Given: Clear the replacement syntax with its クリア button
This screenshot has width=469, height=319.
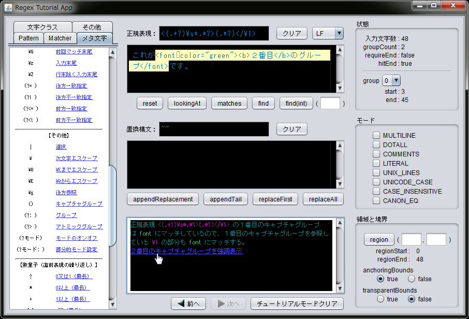Looking at the screenshot, I should [x=292, y=129].
